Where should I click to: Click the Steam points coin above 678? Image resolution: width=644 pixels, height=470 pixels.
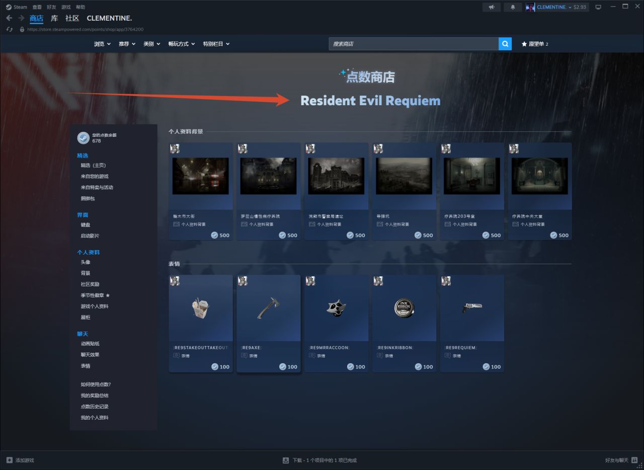83,138
